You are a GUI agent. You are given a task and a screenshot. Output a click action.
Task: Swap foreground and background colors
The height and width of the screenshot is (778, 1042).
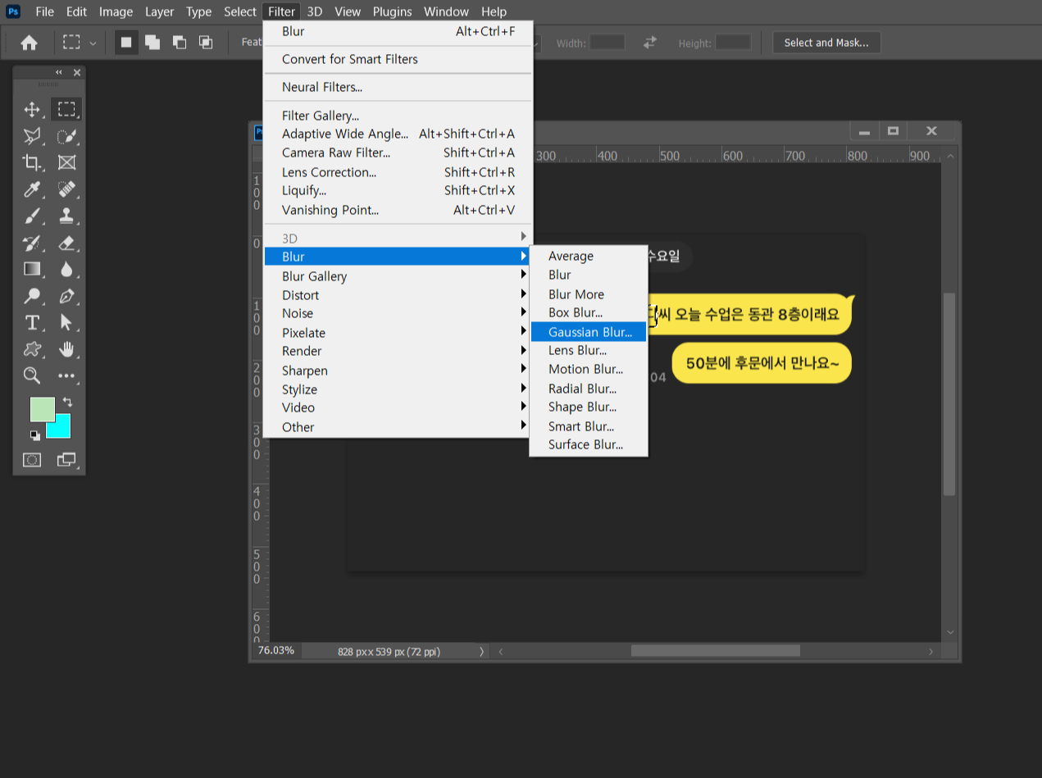pos(67,402)
